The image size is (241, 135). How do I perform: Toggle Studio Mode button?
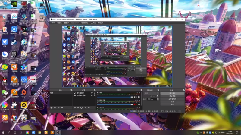172,99
